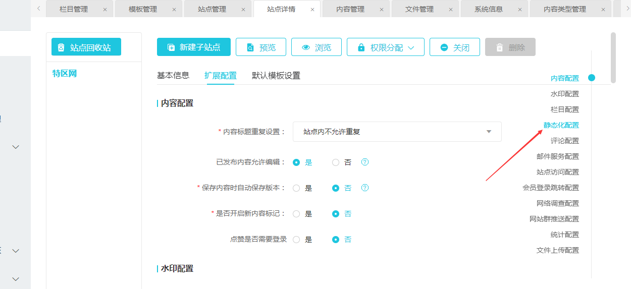Select the 特区网 site in tree
This screenshot has height=289, width=631.
tap(65, 74)
